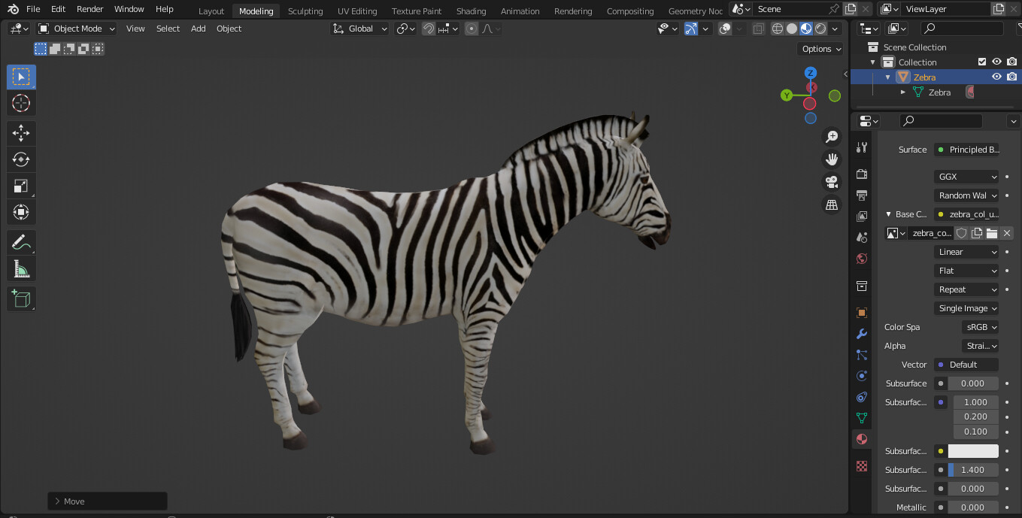1022x518 pixels.
Task: Open the interpolation dropdown set to Linear
Action: tap(966, 251)
